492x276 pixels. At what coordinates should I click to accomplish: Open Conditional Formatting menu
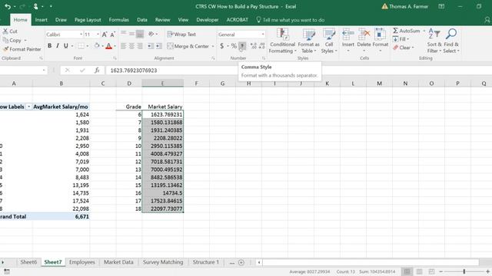[x=282, y=41]
